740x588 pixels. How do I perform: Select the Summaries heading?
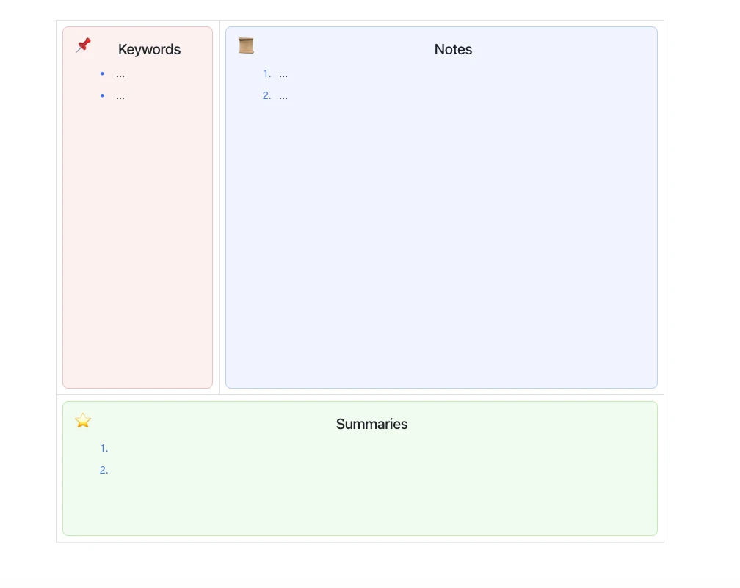coord(372,424)
